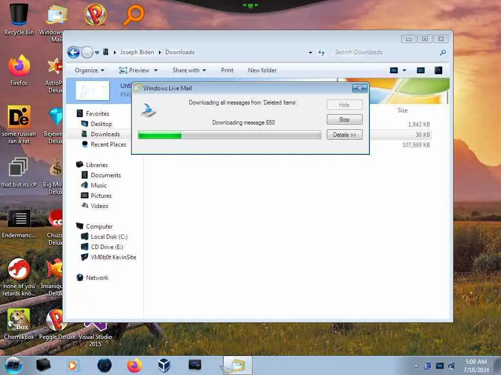Click the Joseph Biden breadcrumb
Screen dimensions: 501x375
(x=137, y=52)
